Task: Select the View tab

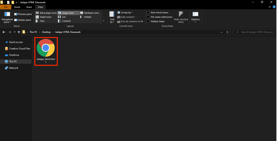Action: click(x=40, y=7)
